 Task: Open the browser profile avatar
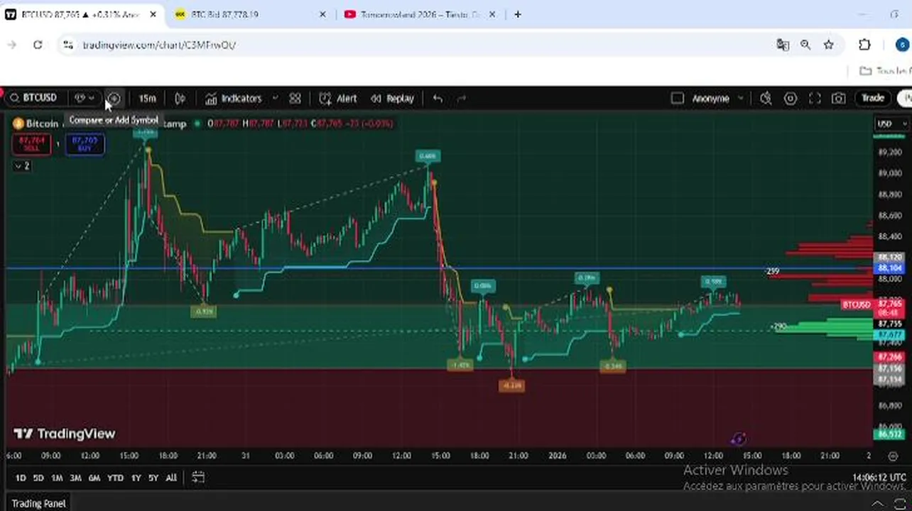pyautogui.click(x=902, y=45)
